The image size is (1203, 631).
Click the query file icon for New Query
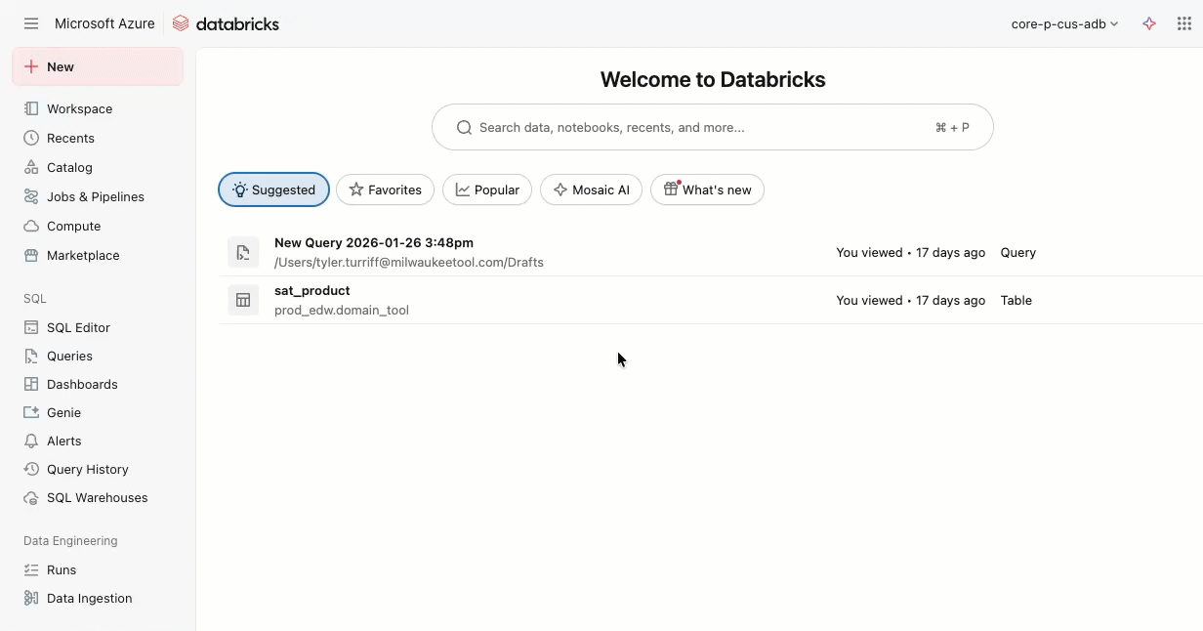click(x=243, y=252)
